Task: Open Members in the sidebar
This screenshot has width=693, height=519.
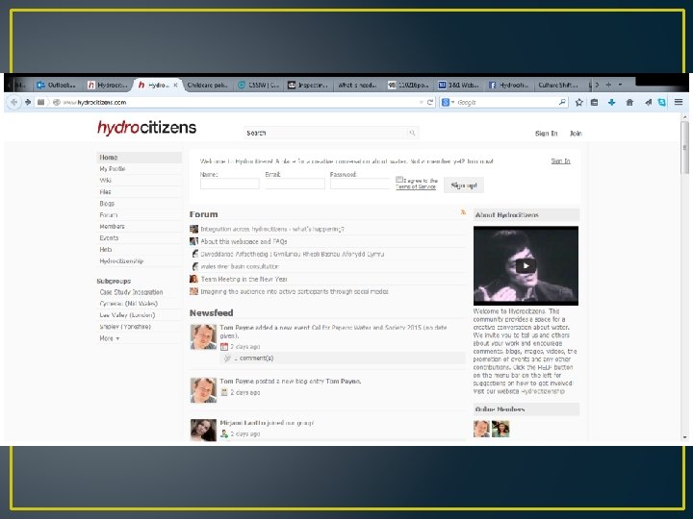Action: tap(112, 227)
